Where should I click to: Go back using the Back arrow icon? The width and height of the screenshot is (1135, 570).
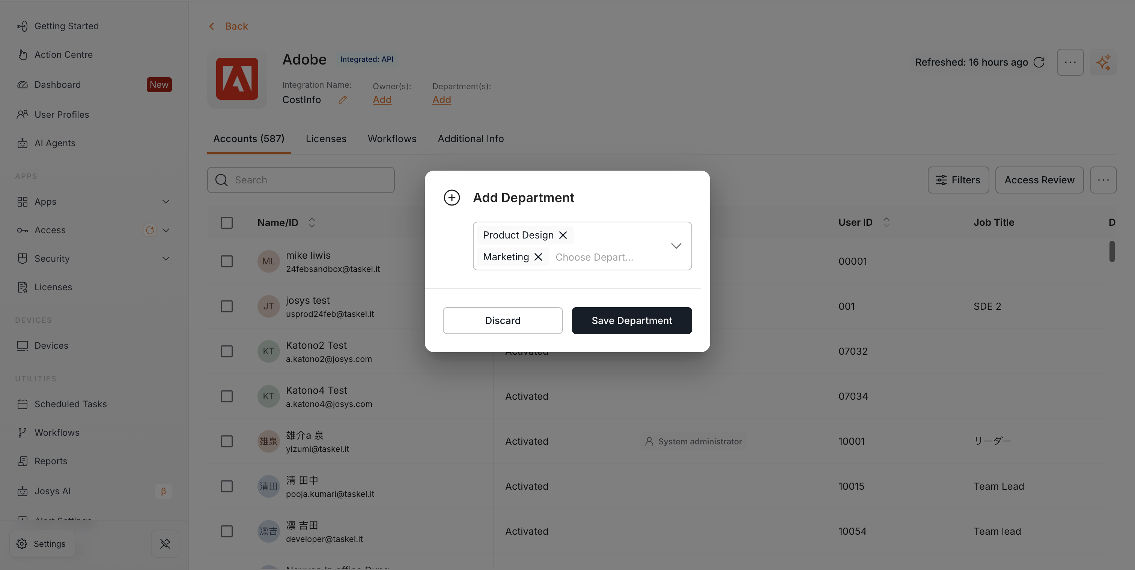212,26
